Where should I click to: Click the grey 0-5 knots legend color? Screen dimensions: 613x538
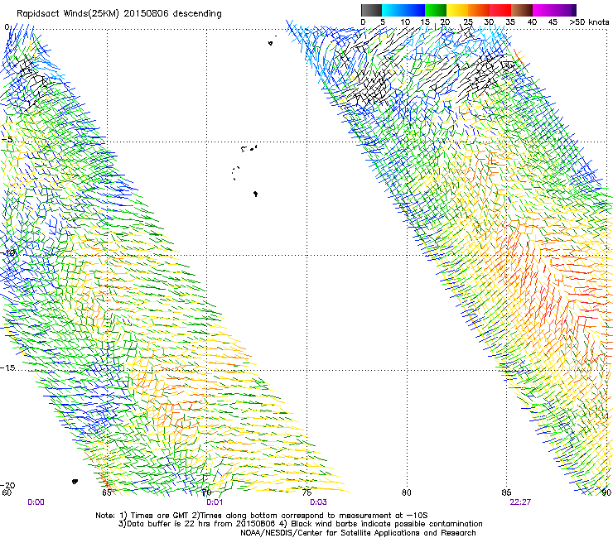[x=371, y=10]
